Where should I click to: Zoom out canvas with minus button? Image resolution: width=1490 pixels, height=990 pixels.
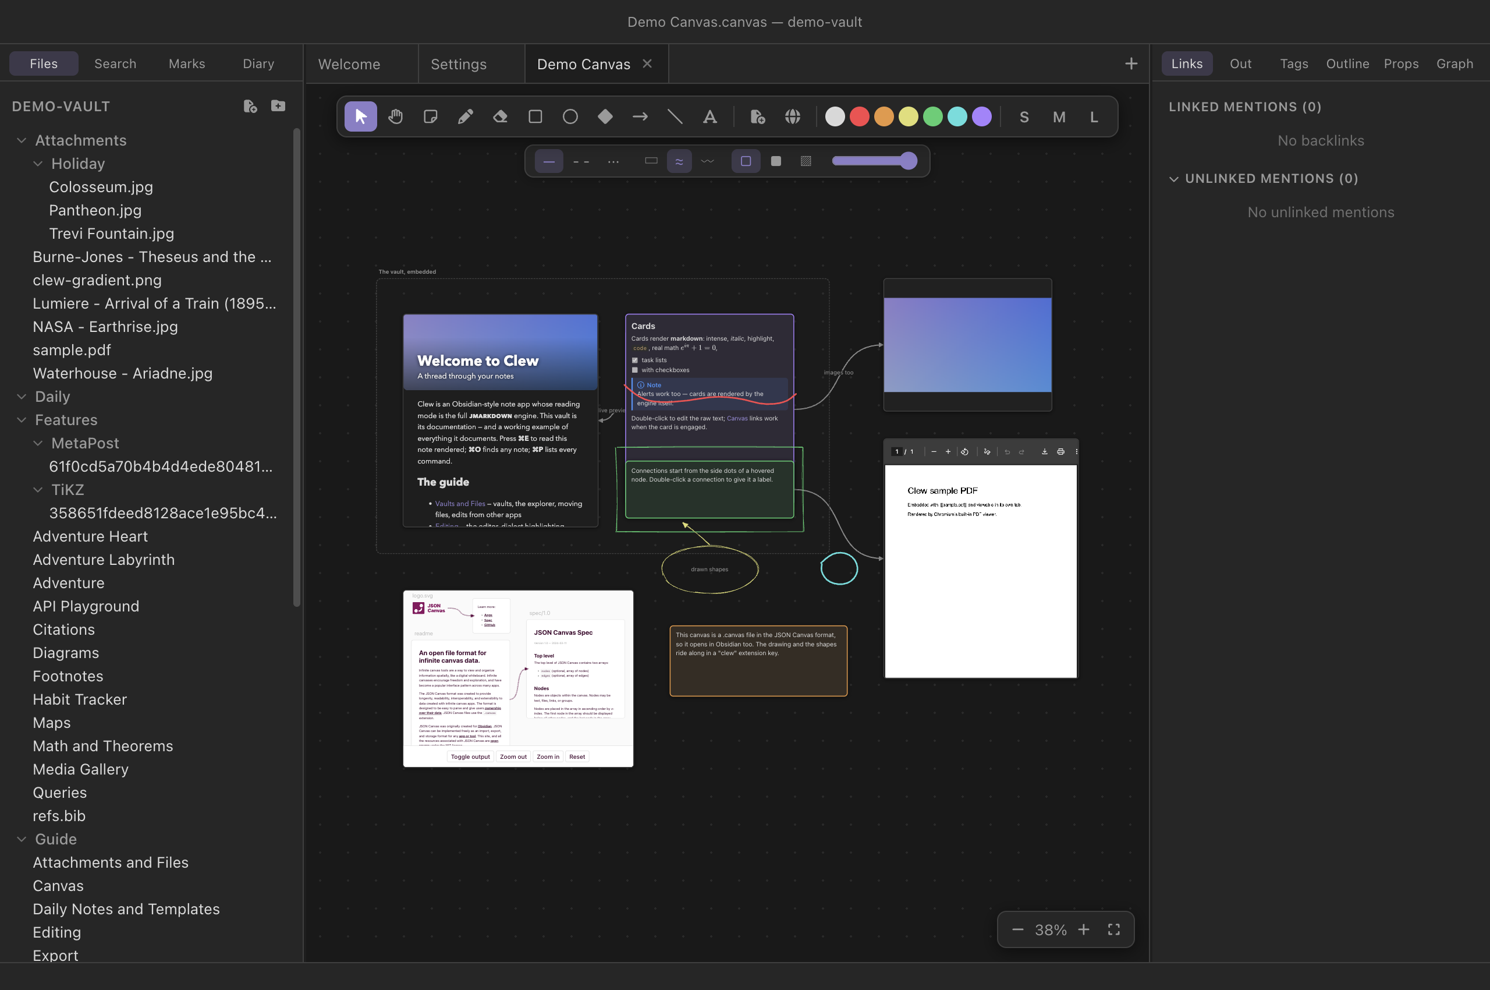[x=1017, y=930]
